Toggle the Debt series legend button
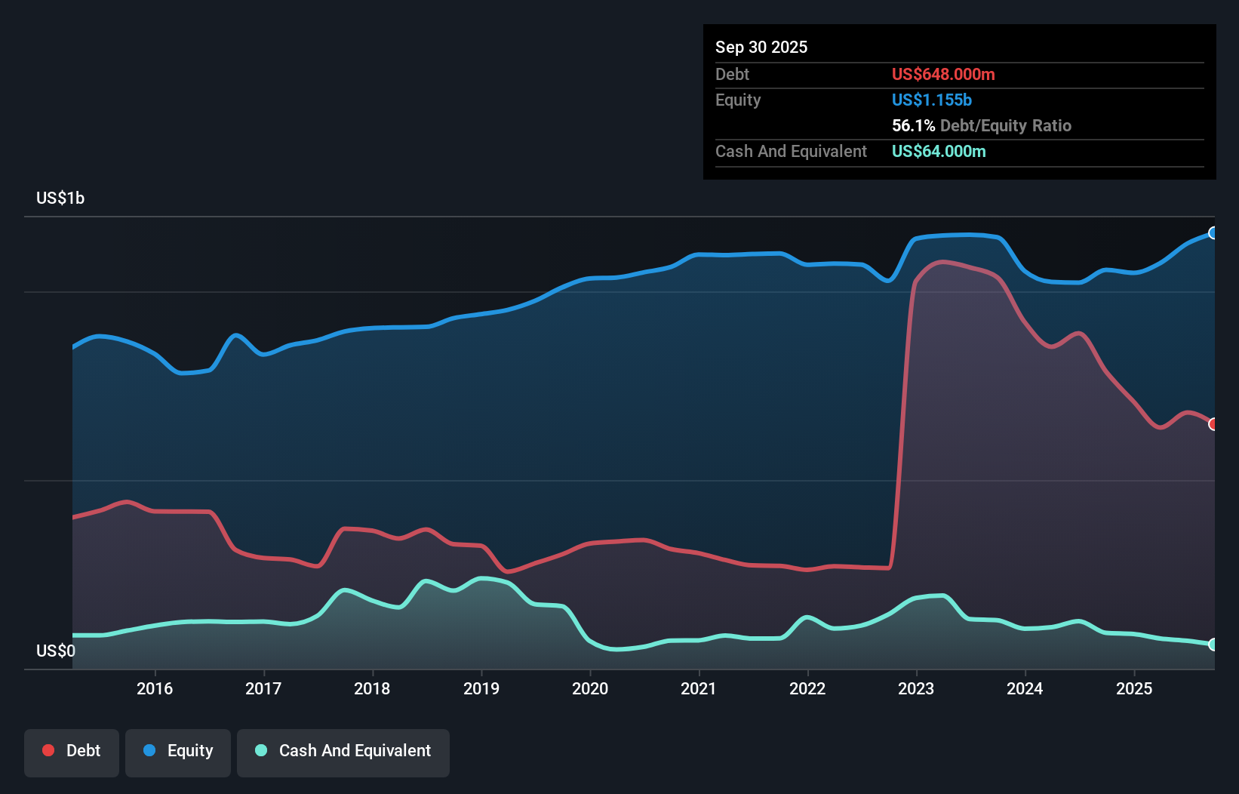The image size is (1239, 794). coord(72,752)
